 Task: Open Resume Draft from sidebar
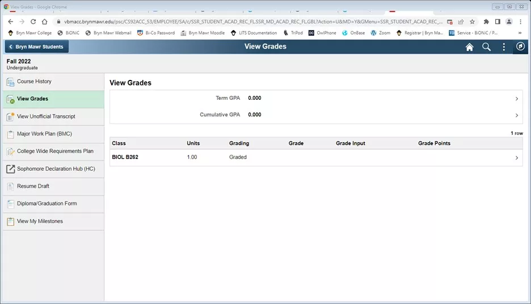pos(53,186)
